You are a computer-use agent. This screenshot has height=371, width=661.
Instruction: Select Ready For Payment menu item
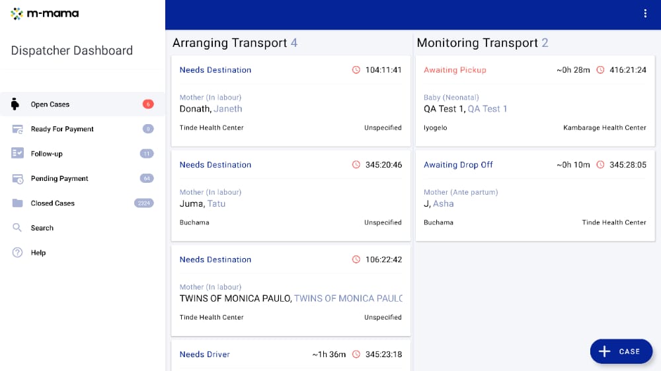click(x=62, y=129)
